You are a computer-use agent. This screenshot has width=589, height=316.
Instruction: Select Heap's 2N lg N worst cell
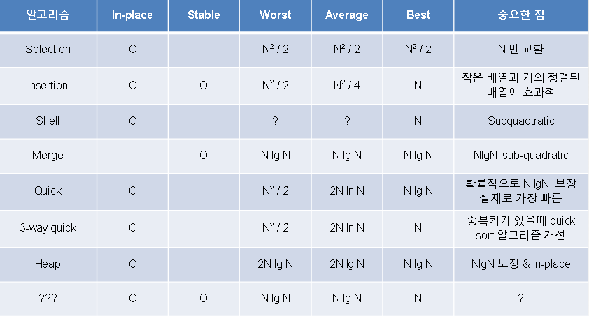[x=275, y=264]
